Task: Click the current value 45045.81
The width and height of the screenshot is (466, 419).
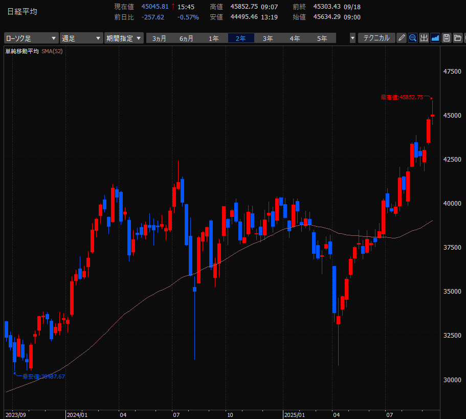Action: click(x=155, y=7)
